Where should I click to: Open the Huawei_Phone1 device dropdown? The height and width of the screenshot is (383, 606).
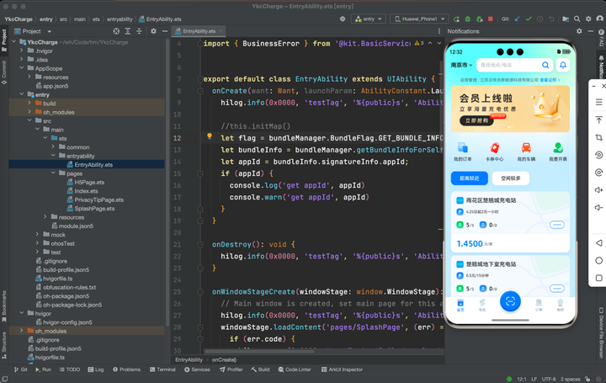[x=419, y=19]
